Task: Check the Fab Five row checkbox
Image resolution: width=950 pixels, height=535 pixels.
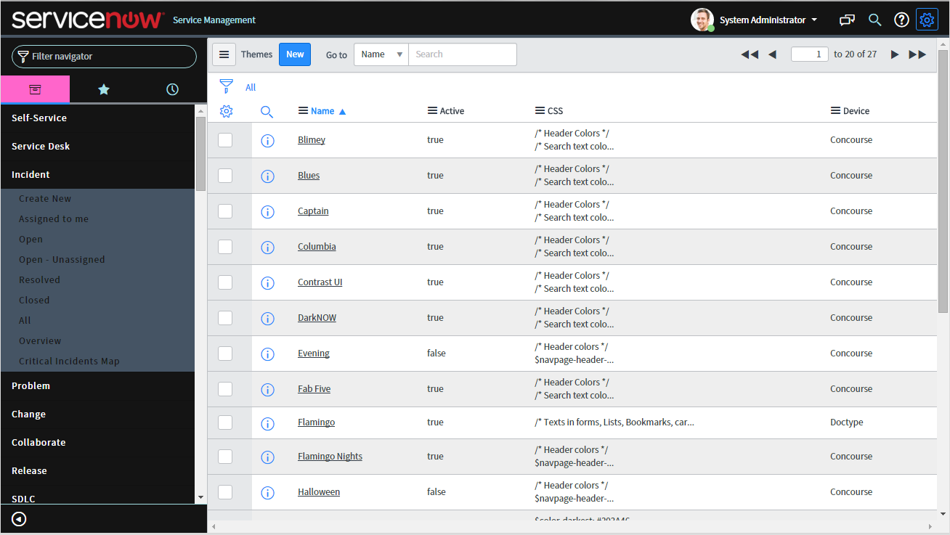Action: click(225, 389)
